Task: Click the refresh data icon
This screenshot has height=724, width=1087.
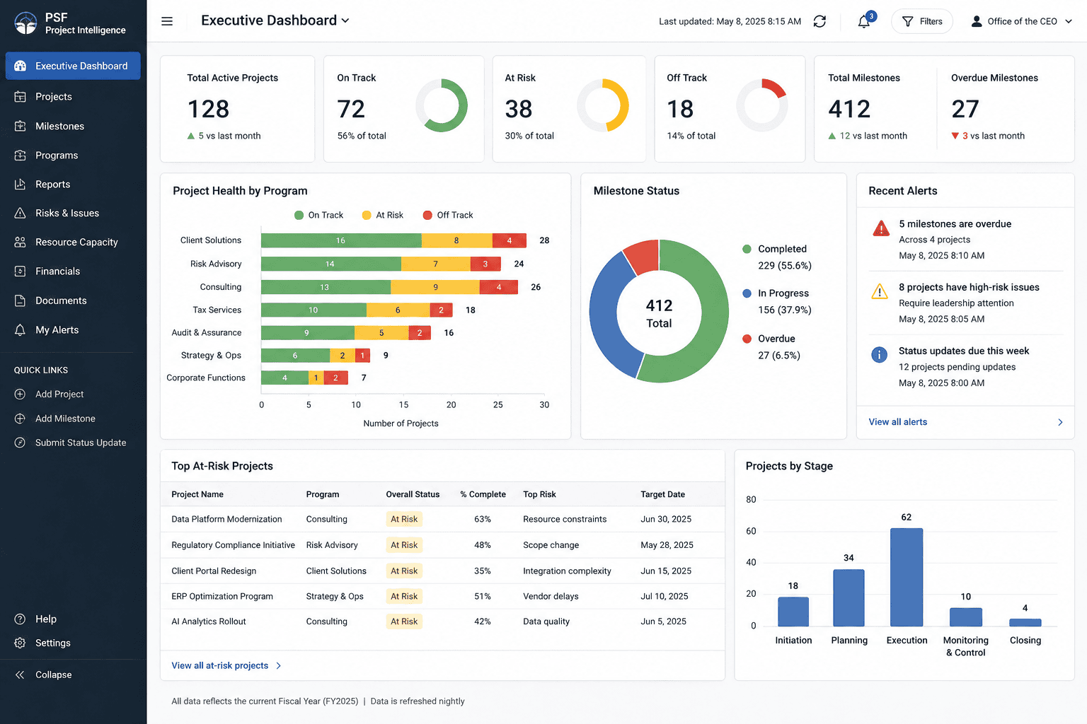Action: tap(819, 21)
